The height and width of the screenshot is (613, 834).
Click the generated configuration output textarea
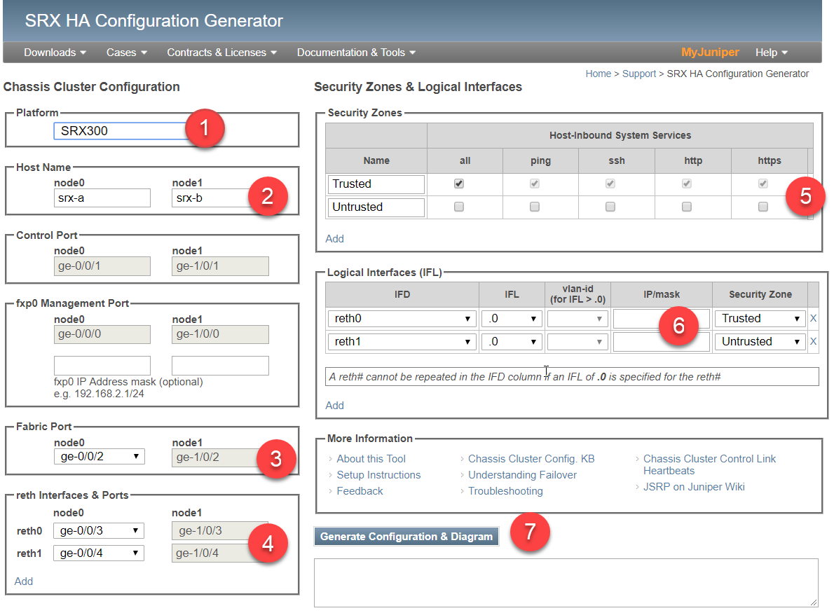566,583
